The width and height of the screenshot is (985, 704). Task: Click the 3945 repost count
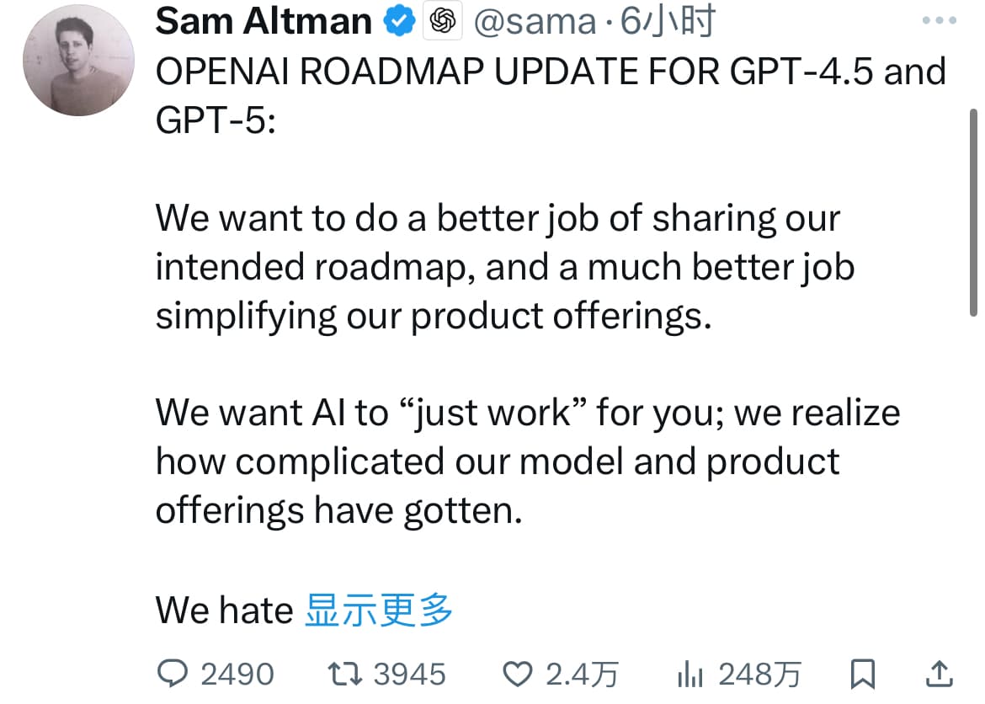(x=410, y=672)
